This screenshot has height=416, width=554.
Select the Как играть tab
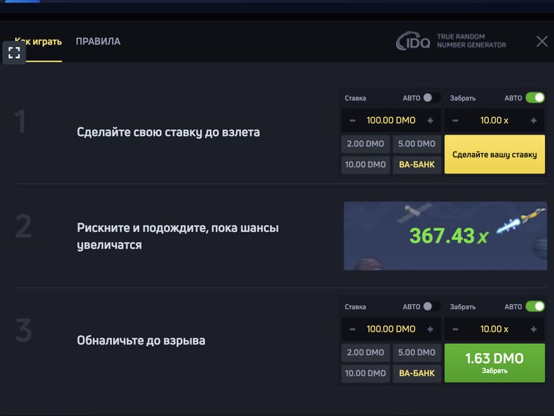(x=38, y=42)
